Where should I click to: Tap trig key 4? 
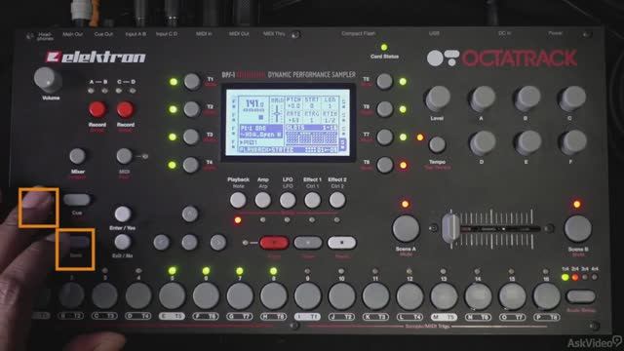(x=138, y=295)
